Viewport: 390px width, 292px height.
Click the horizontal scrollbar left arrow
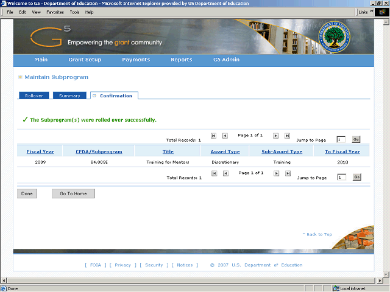tap(3, 280)
